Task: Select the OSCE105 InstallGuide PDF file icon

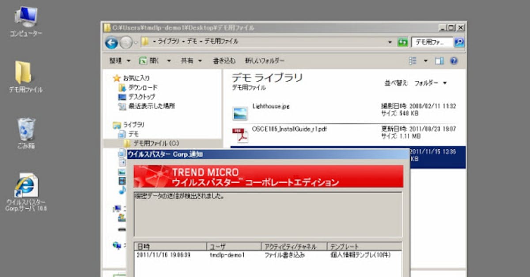Action: click(x=240, y=135)
